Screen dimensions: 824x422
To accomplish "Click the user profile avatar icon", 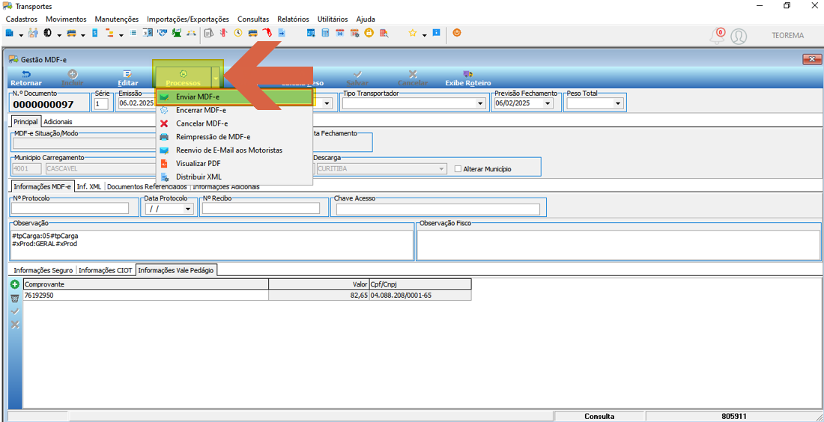I will 739,36.
